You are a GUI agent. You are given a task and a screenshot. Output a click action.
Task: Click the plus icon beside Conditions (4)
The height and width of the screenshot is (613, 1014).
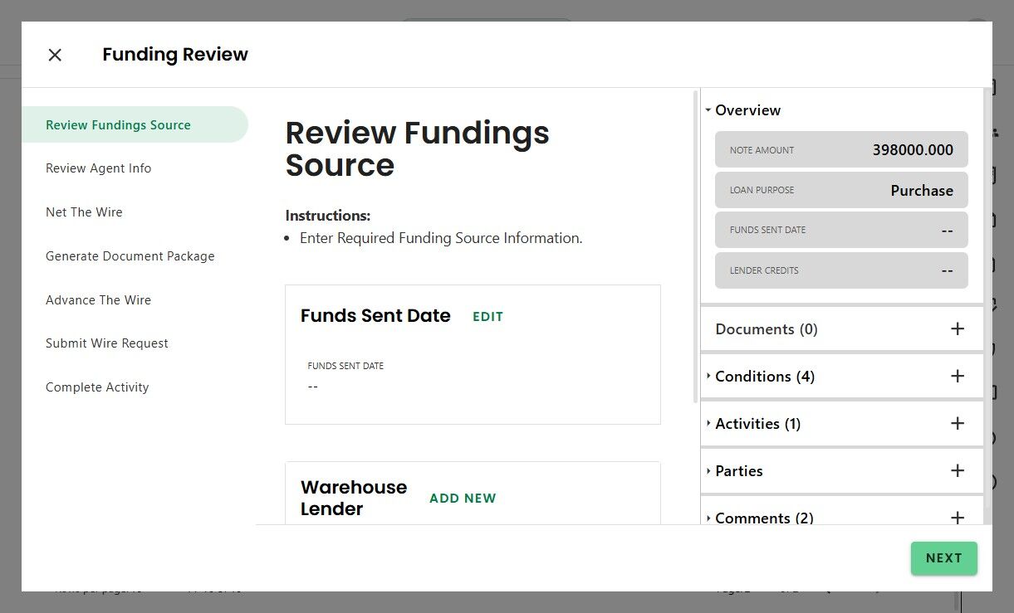point(957,377)
